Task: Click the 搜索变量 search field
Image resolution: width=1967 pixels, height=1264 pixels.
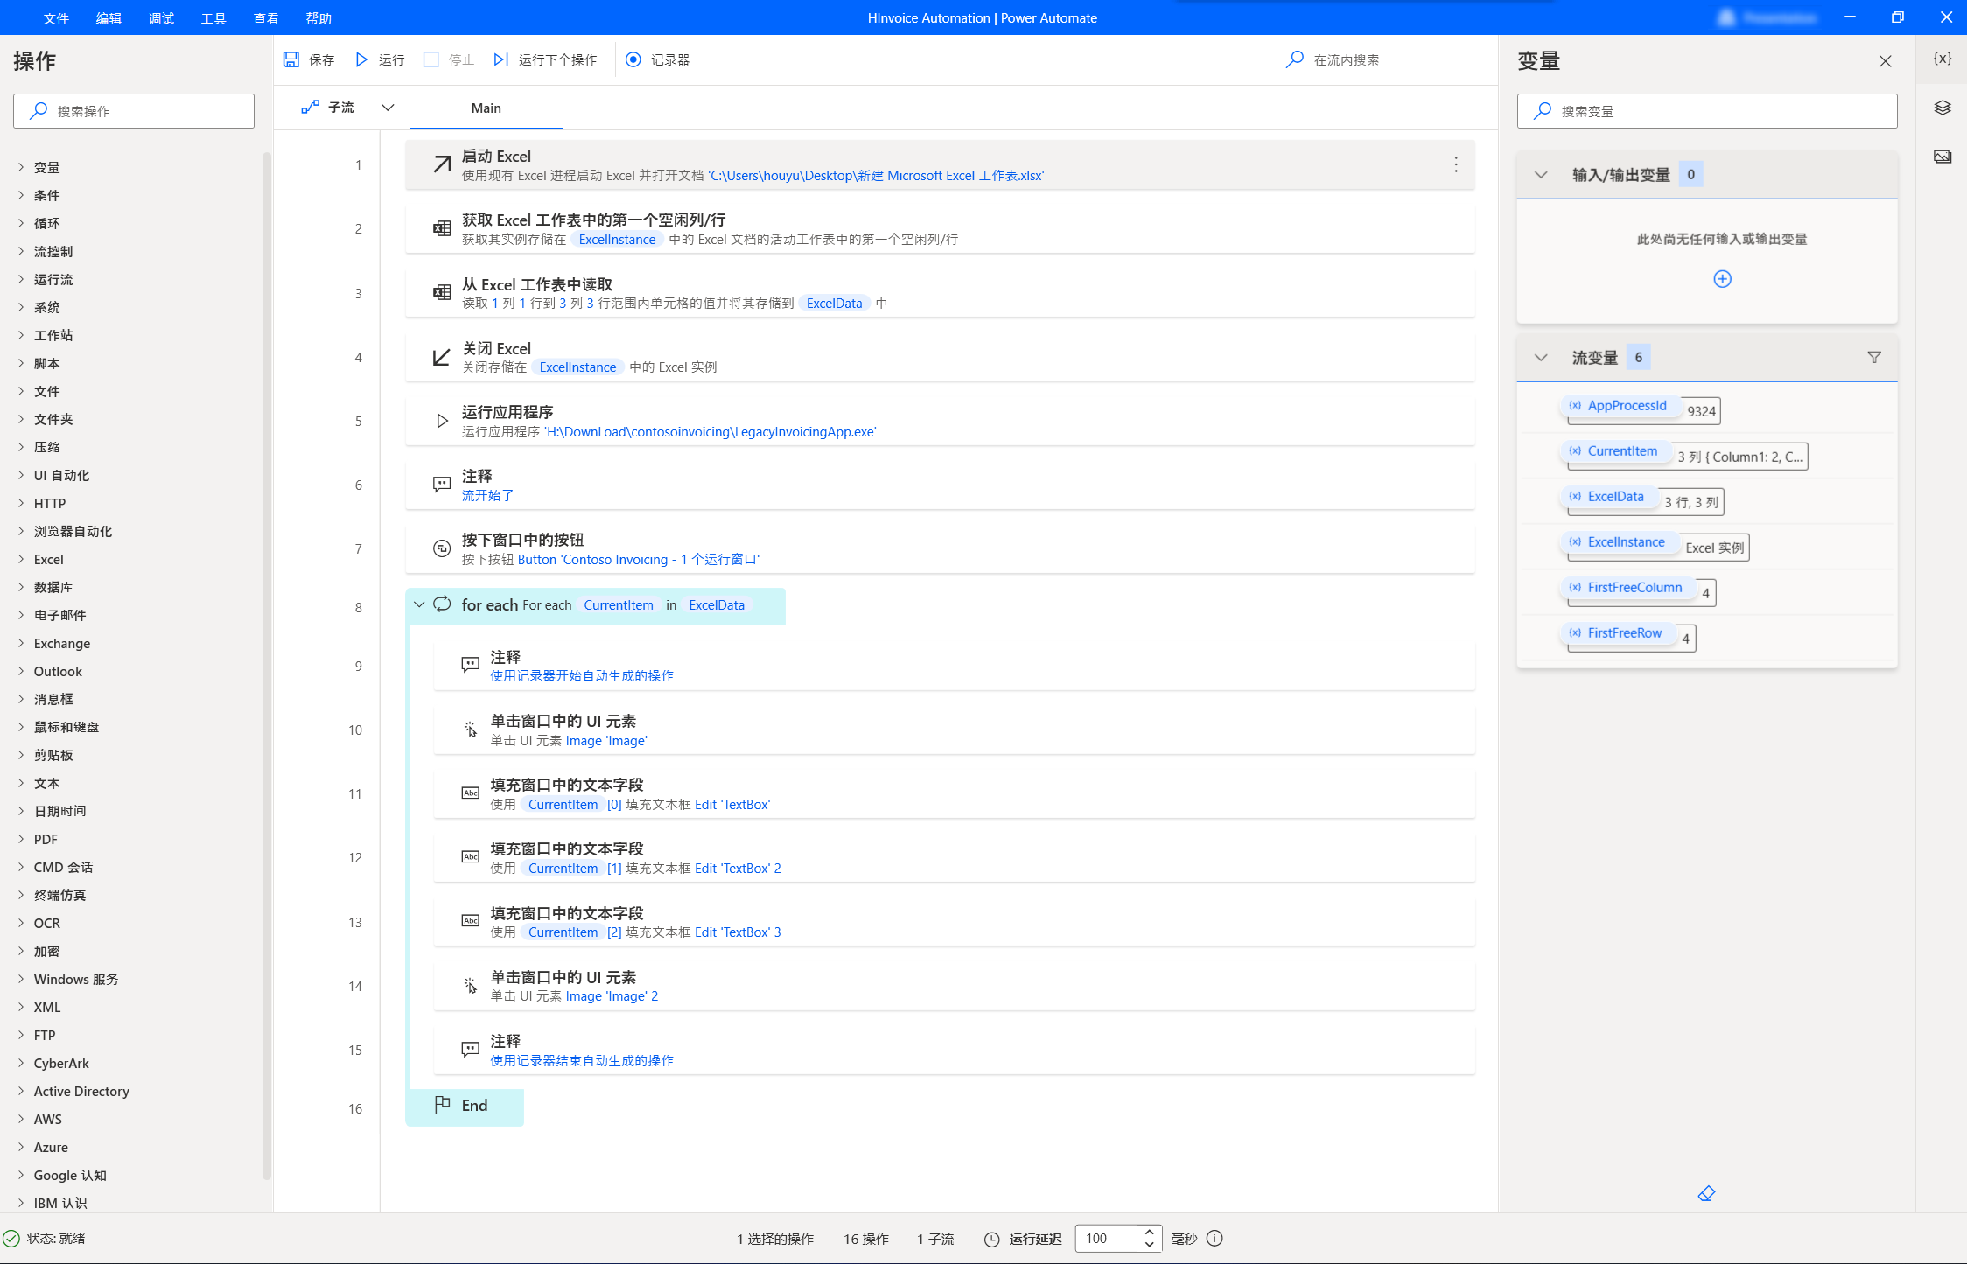Action: [x=1706, y=110]
